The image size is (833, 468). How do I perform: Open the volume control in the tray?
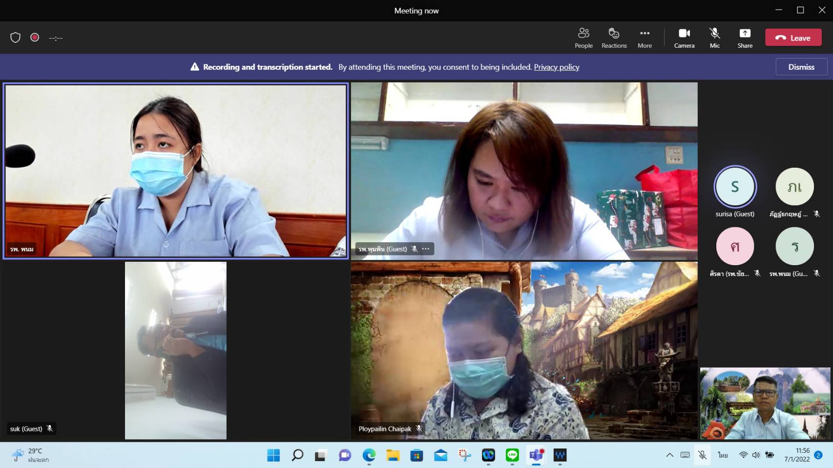click(x=756, y=455)
